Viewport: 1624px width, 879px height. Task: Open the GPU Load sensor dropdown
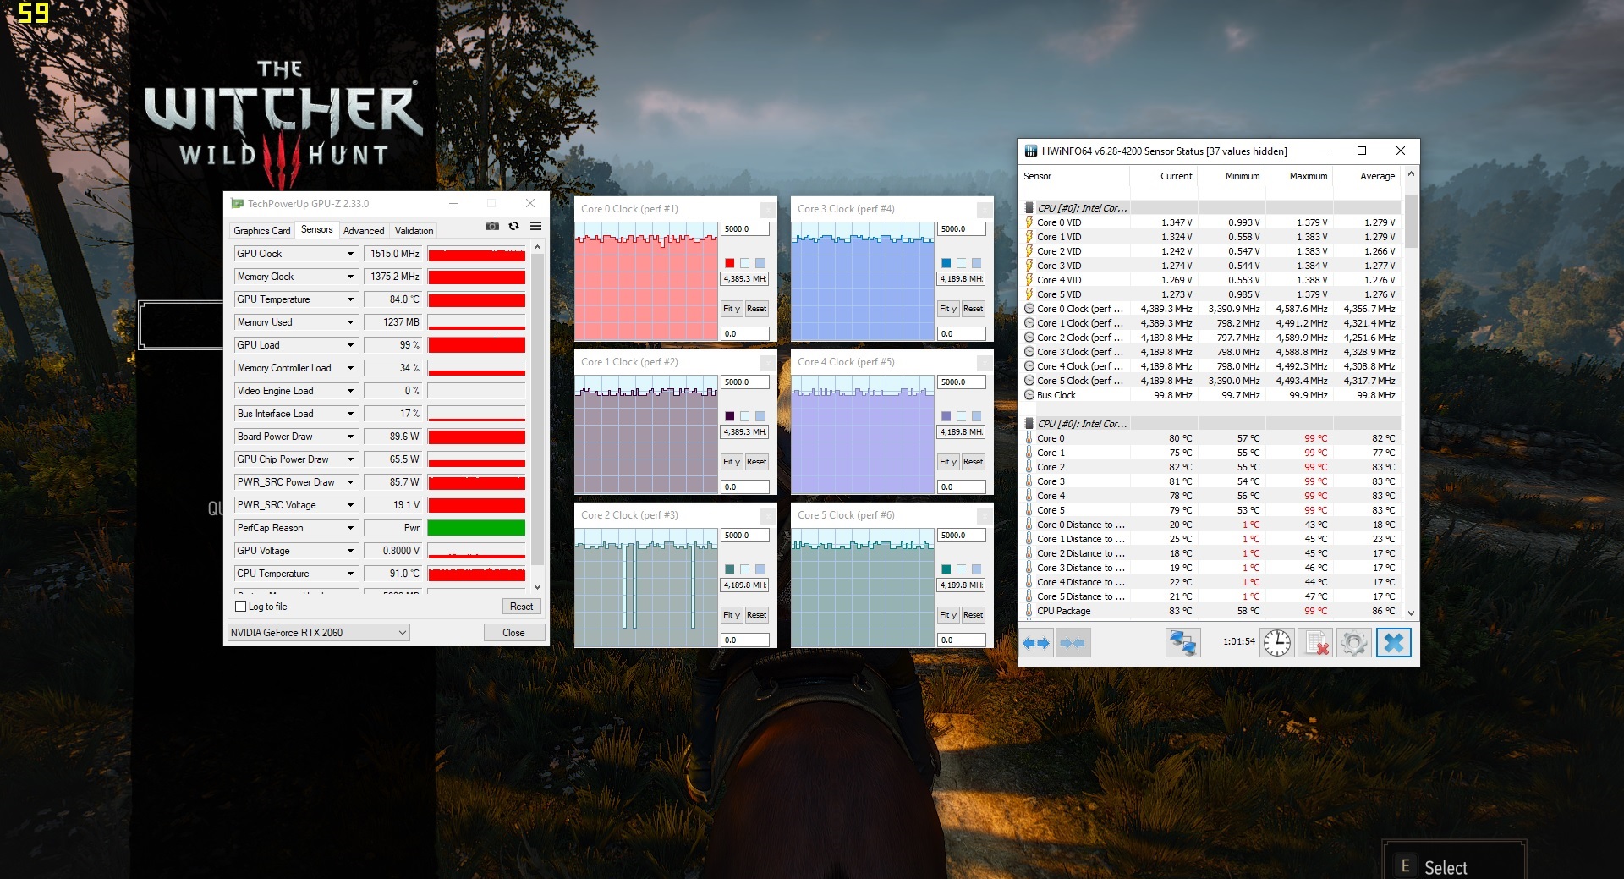pos(350,345)
